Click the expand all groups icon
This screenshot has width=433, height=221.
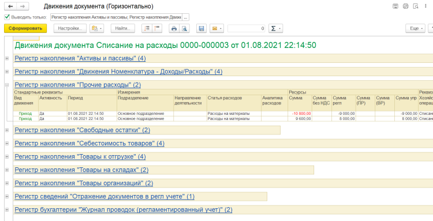tap(147, 28)
